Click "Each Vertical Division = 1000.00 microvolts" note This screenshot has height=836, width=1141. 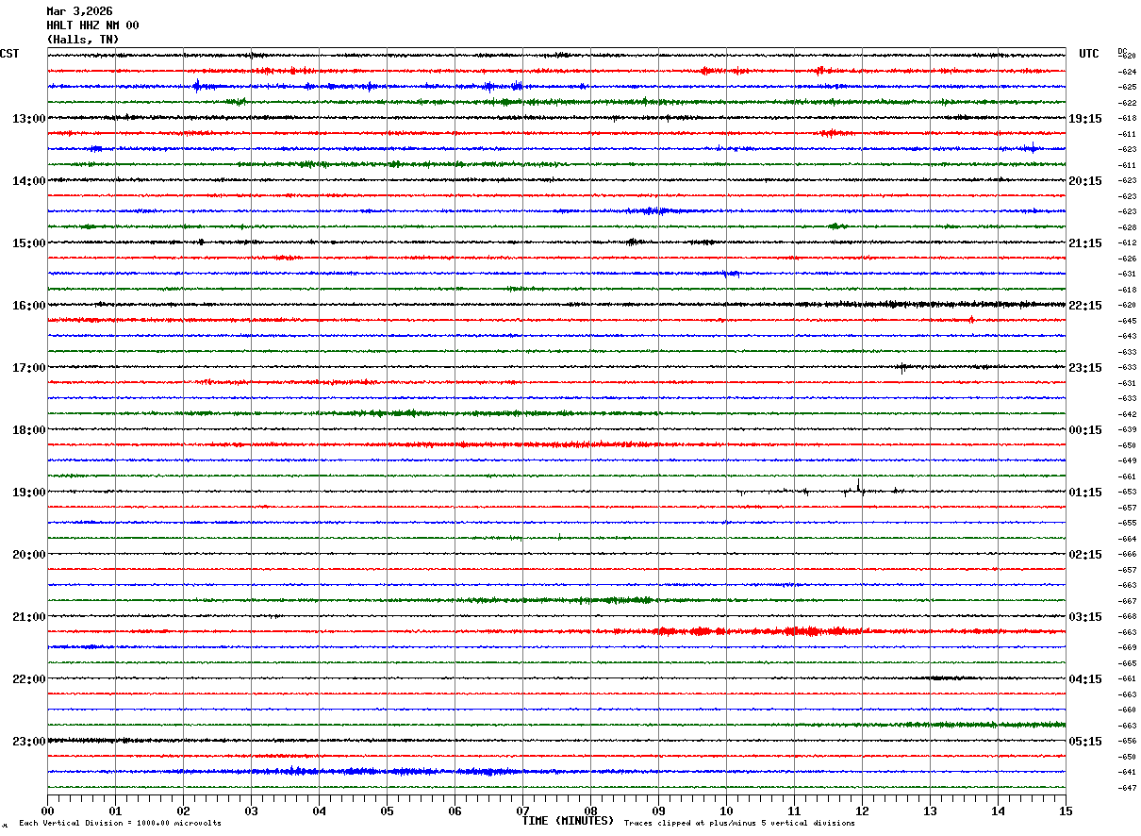coord(120,824)
